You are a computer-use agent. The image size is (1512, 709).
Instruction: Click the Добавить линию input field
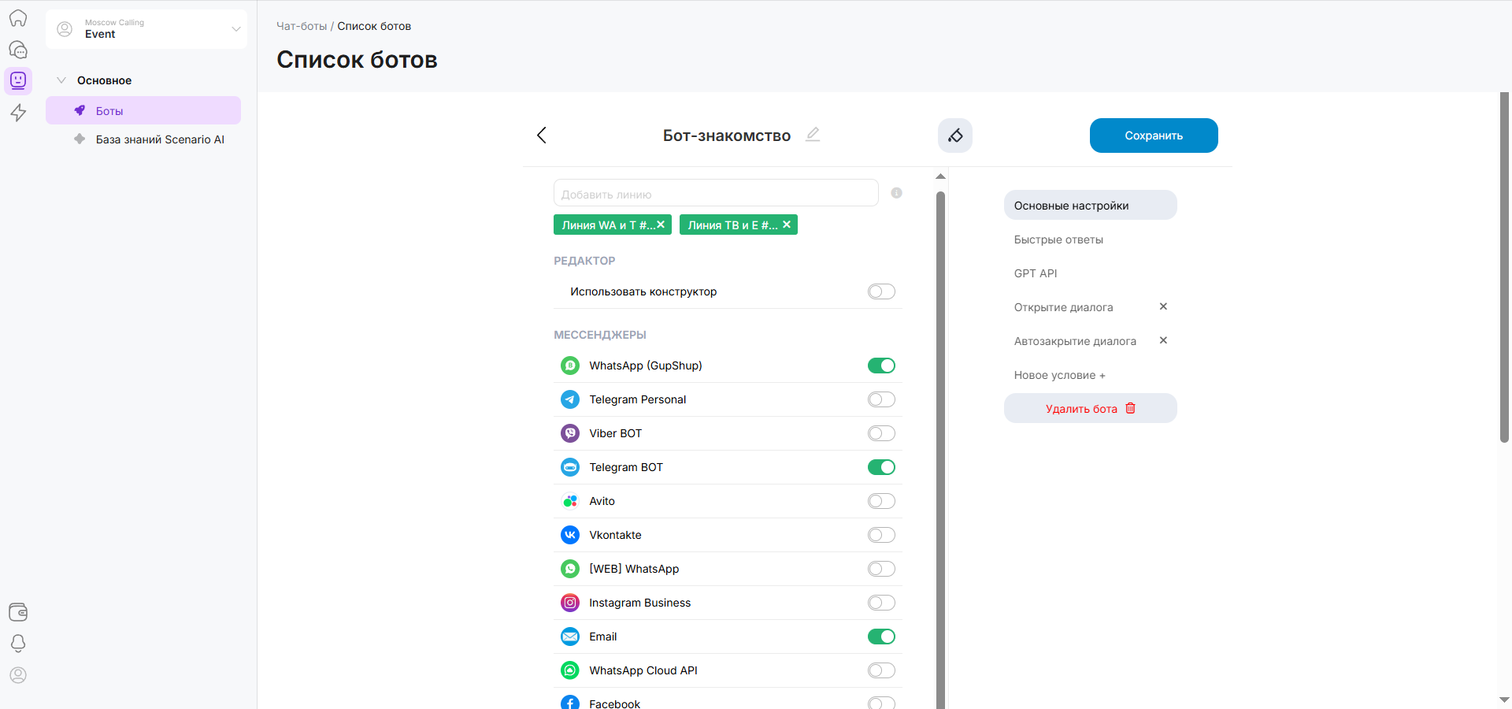[x=715, y=193]
